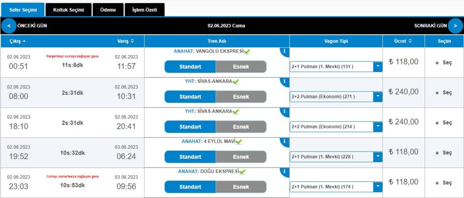Click next day arrow icon
Viewport: 464px width, 198px height.
(455, 26)
